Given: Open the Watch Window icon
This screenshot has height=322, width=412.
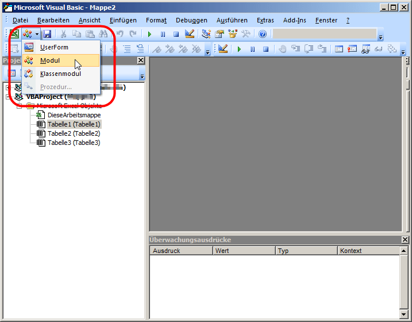Looking at the screenshot, I should coord(365,49).
